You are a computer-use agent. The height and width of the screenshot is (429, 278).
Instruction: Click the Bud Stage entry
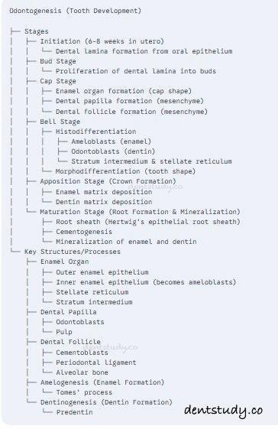click(58, 61)
